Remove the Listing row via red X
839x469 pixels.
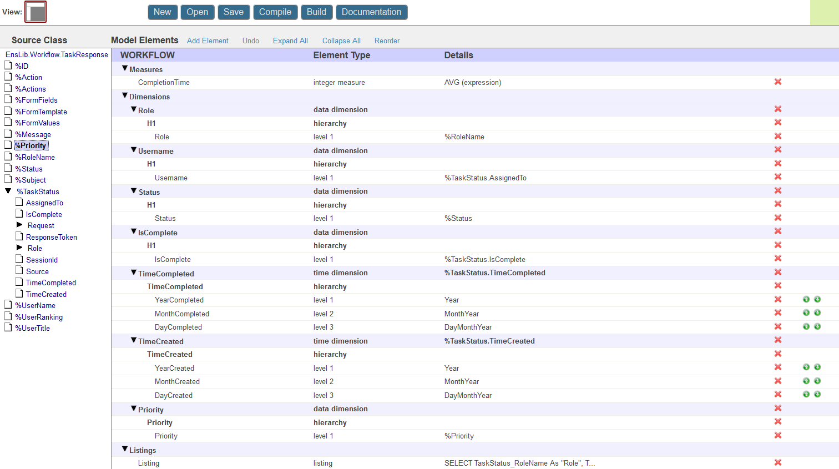pyautogui.click(x=778, y=462)
